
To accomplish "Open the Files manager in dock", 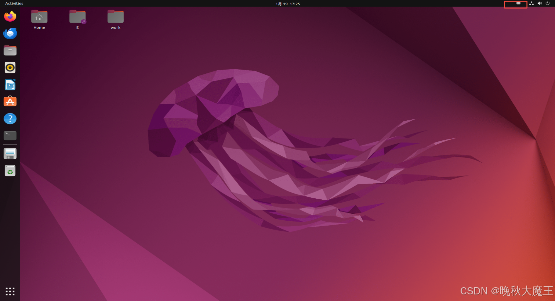I will [x=10, y=50].
